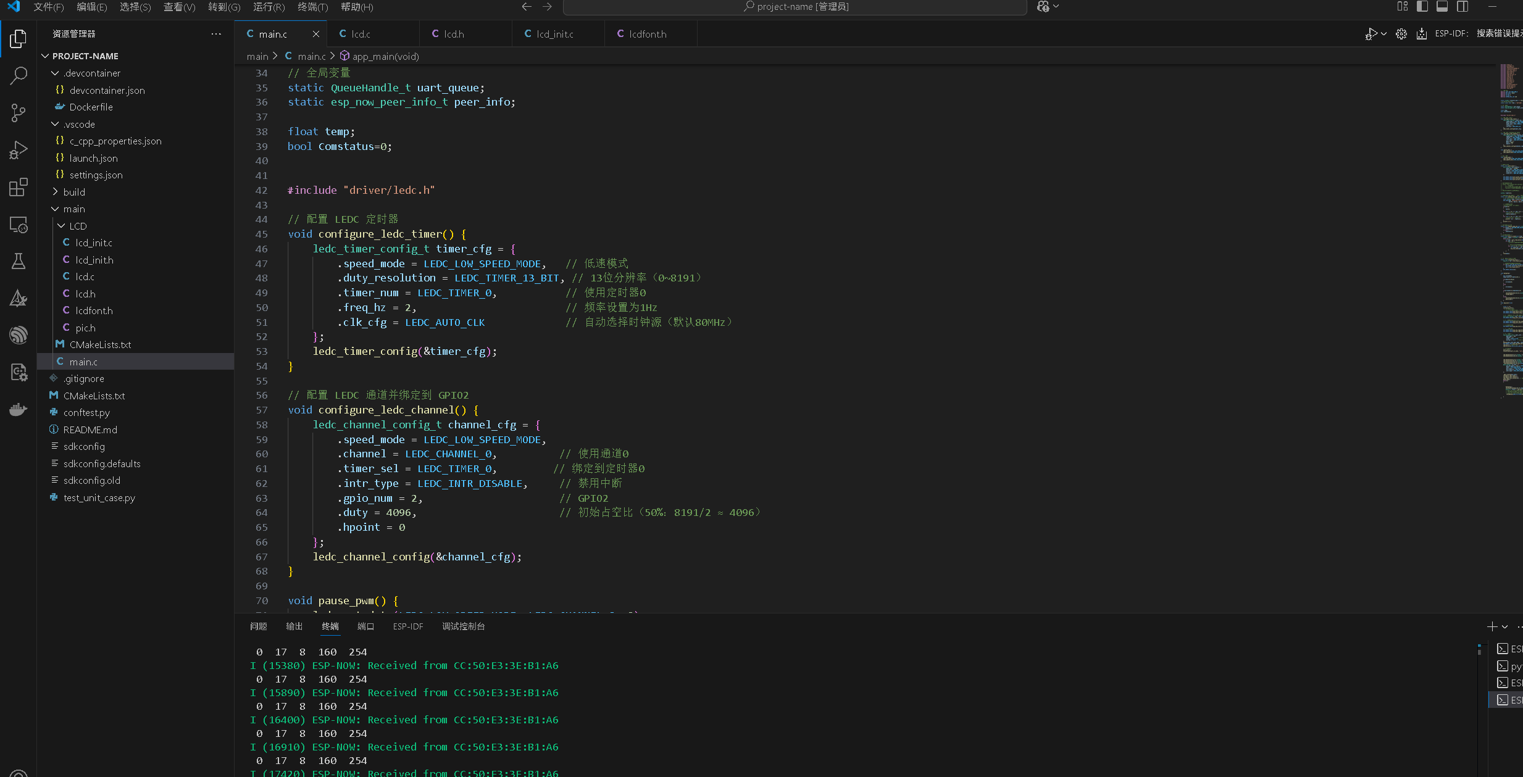The width and height of the screenshot is (1523, 777).
Task: Open the Copilot dropdown chevron
Action: [x=1056, y=7]
